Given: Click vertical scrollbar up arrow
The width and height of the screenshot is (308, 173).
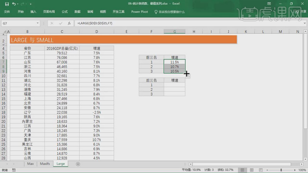Looking at the screenshot, I should (305, 31).
